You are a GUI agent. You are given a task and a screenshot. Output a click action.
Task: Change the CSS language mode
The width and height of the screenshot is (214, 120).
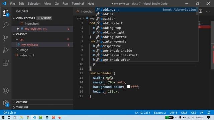(x=194, y=113)
